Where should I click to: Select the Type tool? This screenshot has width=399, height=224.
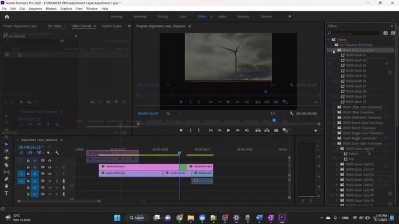[7, 194]
